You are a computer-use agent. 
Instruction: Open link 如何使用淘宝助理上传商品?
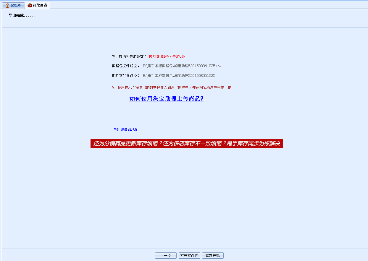[166, 99]
